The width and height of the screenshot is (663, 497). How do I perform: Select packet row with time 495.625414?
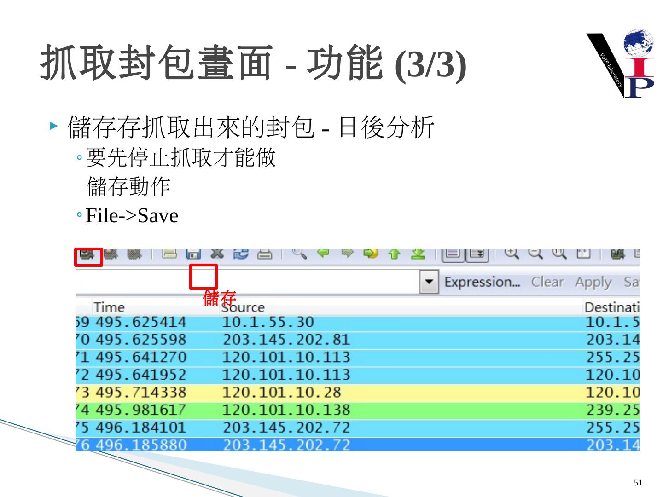(x=358, y=323)
